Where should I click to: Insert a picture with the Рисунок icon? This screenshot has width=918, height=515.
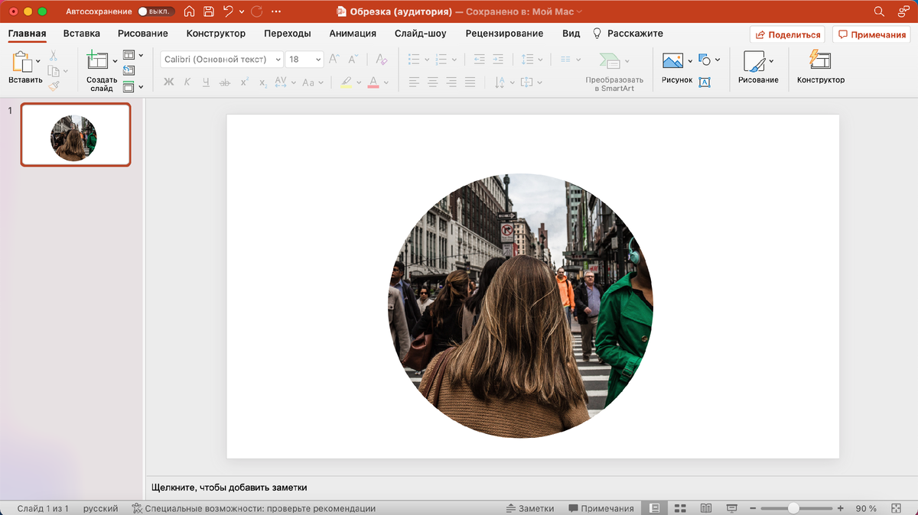(672, 61)
